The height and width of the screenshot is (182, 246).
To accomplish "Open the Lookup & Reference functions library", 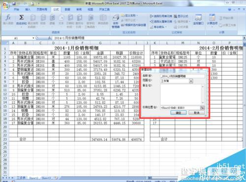I will (80, 21).
